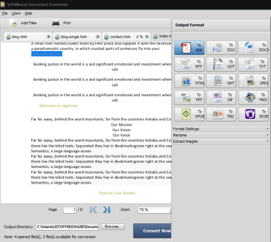Click the Convert Now button
This screenshot has width=271, height=242.
tap(152, 231)
